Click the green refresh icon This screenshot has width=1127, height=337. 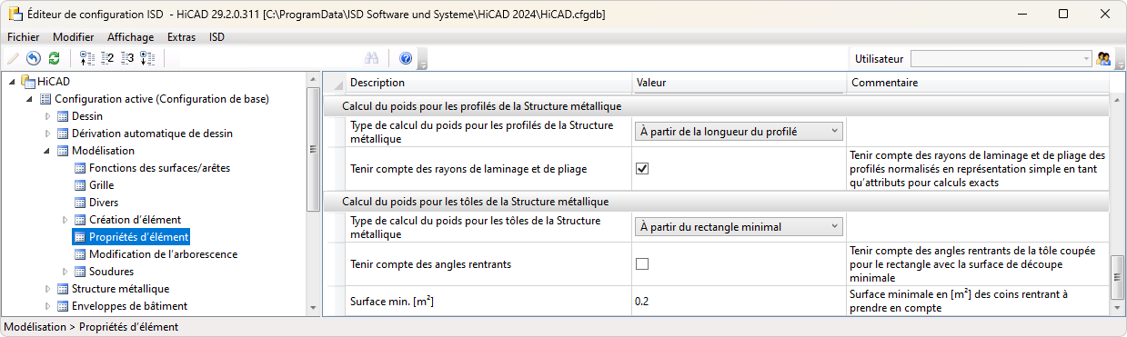[55, 58]
